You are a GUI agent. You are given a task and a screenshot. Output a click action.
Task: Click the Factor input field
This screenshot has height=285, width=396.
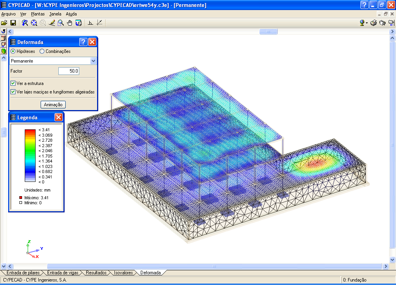pyautogui.click(x=68, y=71)
